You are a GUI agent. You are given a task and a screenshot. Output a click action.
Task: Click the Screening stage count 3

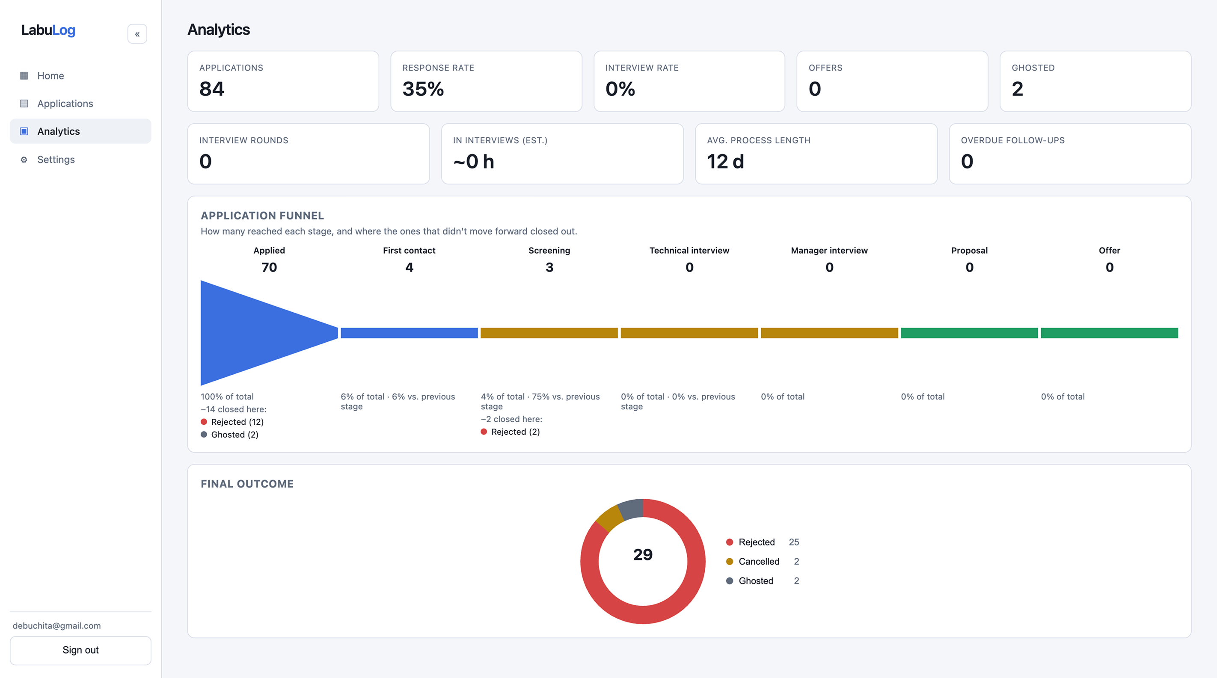click(549, 267)
